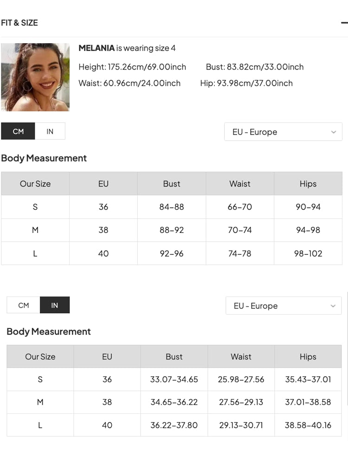Select size M row in upper table

point(35,230)
